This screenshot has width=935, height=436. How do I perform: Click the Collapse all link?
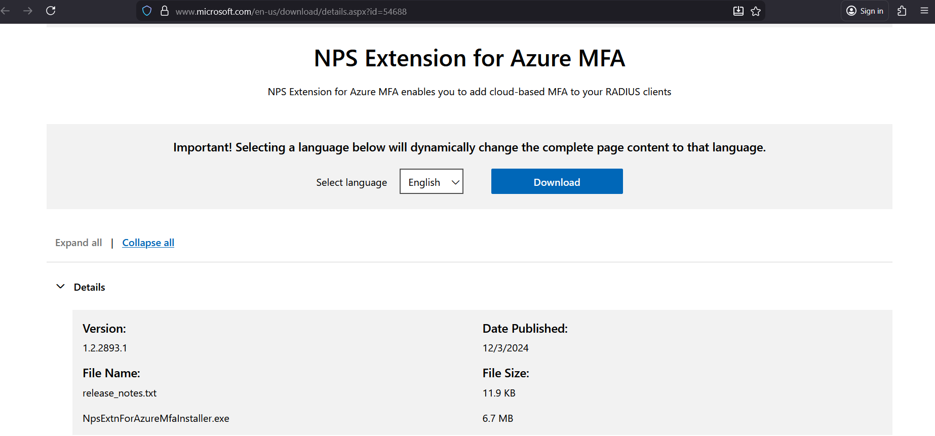click(148, 243)
